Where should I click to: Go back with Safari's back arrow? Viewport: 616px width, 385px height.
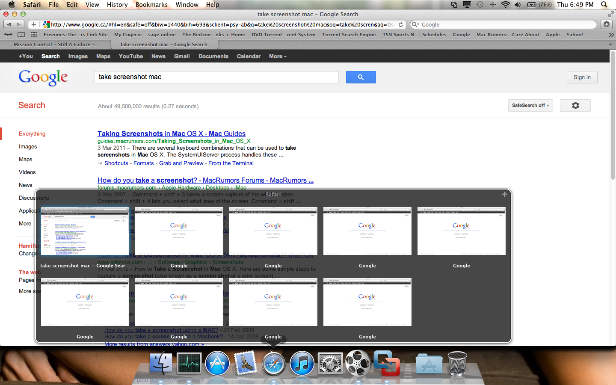[9, 24]
